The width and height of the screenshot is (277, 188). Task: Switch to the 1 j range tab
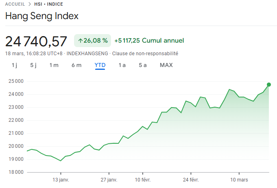point(14,65)
